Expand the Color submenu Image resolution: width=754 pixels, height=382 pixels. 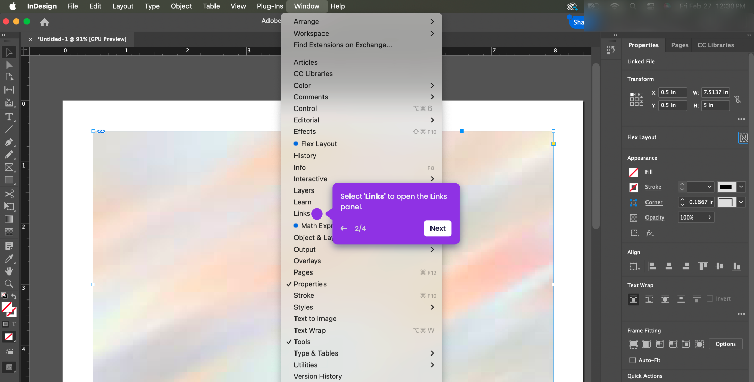[x=361, y=85]
